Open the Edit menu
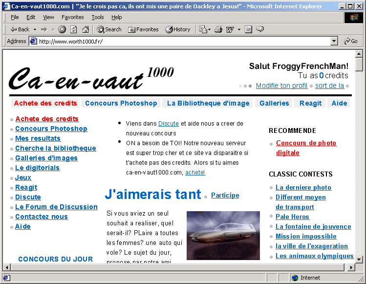The width and height of the screenshot is (366, 284). pos(31,17)
